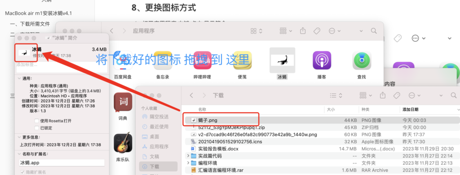Enable 使用 Rosetta 打开 checkbox
The height and width of the screenshot is (175, 460).
(37, 121)
